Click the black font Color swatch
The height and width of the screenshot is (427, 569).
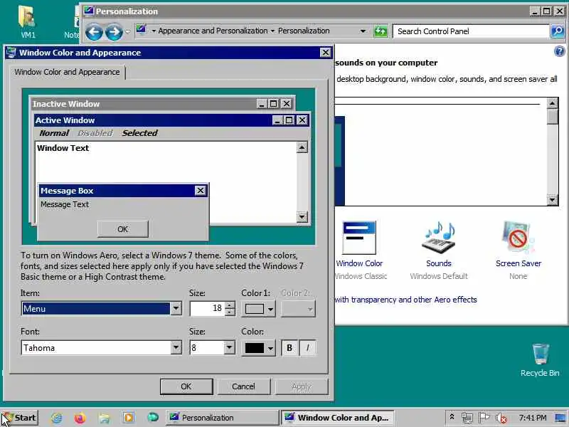tap(255, 348)
